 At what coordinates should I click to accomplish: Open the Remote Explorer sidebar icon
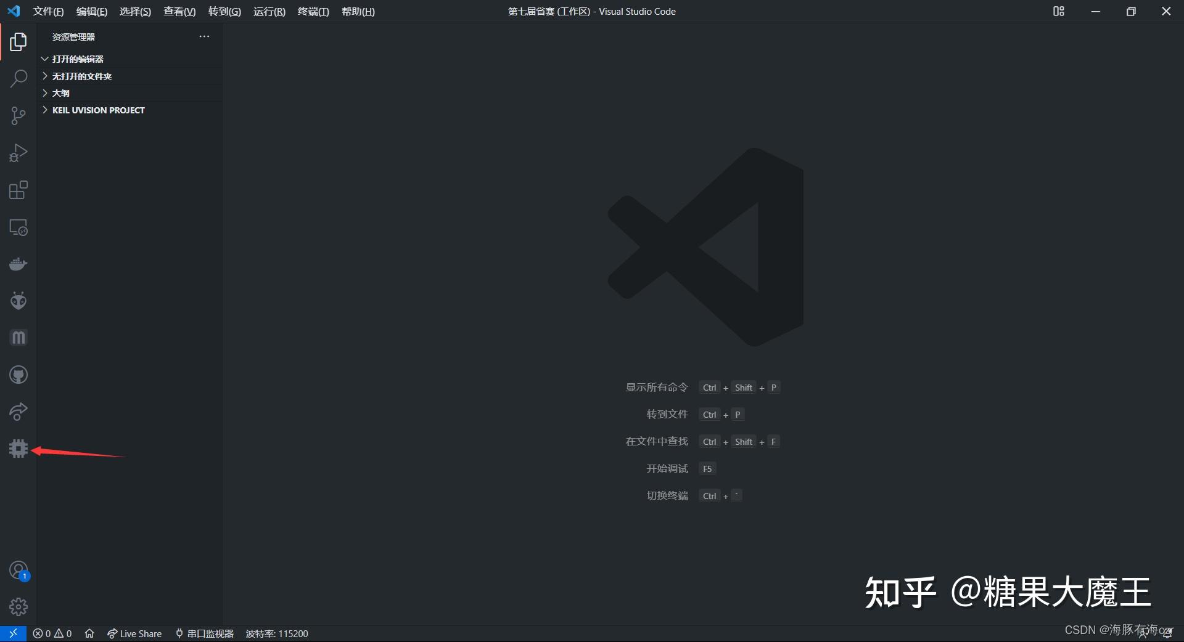18,227
